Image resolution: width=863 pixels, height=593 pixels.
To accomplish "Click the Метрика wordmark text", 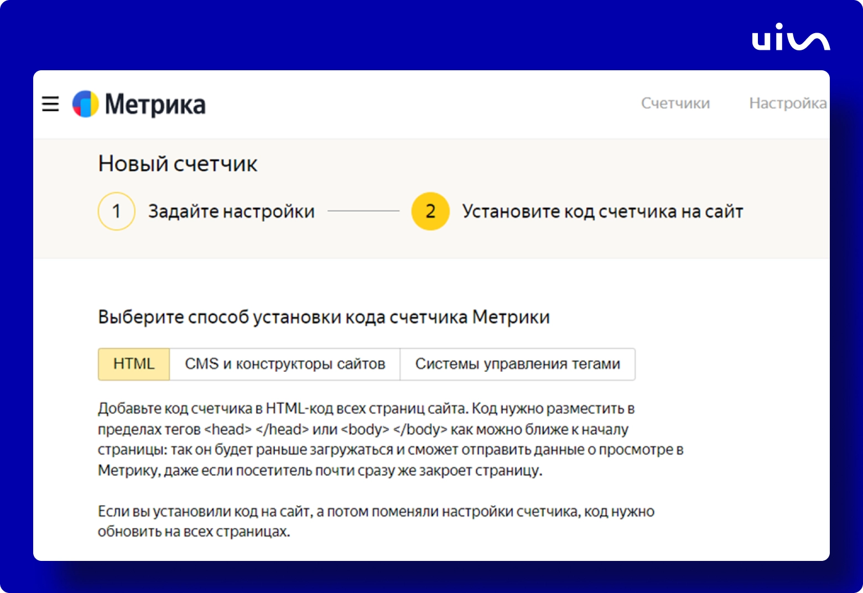I will [155, 105].
